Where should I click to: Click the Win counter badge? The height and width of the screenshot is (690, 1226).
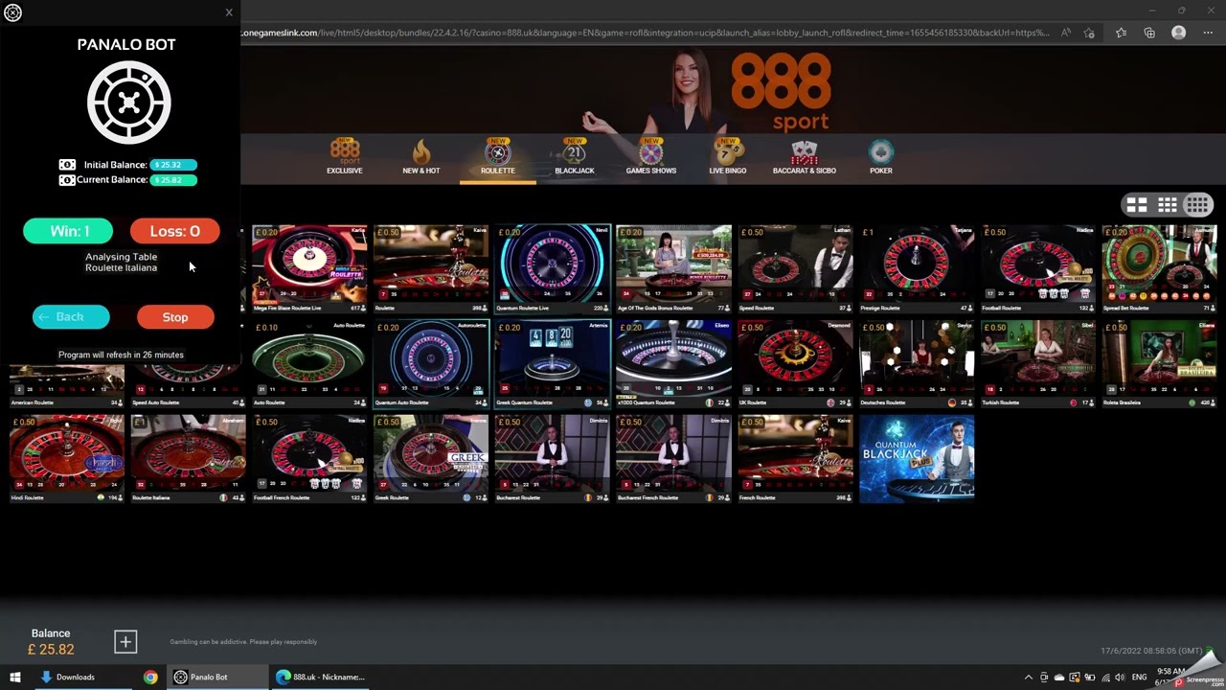click(x=69, y=231)
